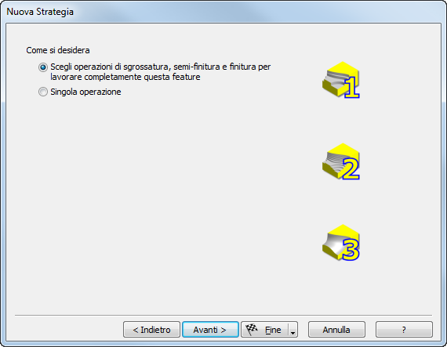This screenshot has width=447, height=347.
Task: Click the 'lavorare completamente questa feature' label text
Action: click(125, 77)
